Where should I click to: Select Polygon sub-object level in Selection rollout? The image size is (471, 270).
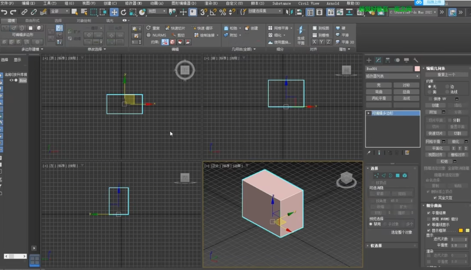[x=398, y=175]
